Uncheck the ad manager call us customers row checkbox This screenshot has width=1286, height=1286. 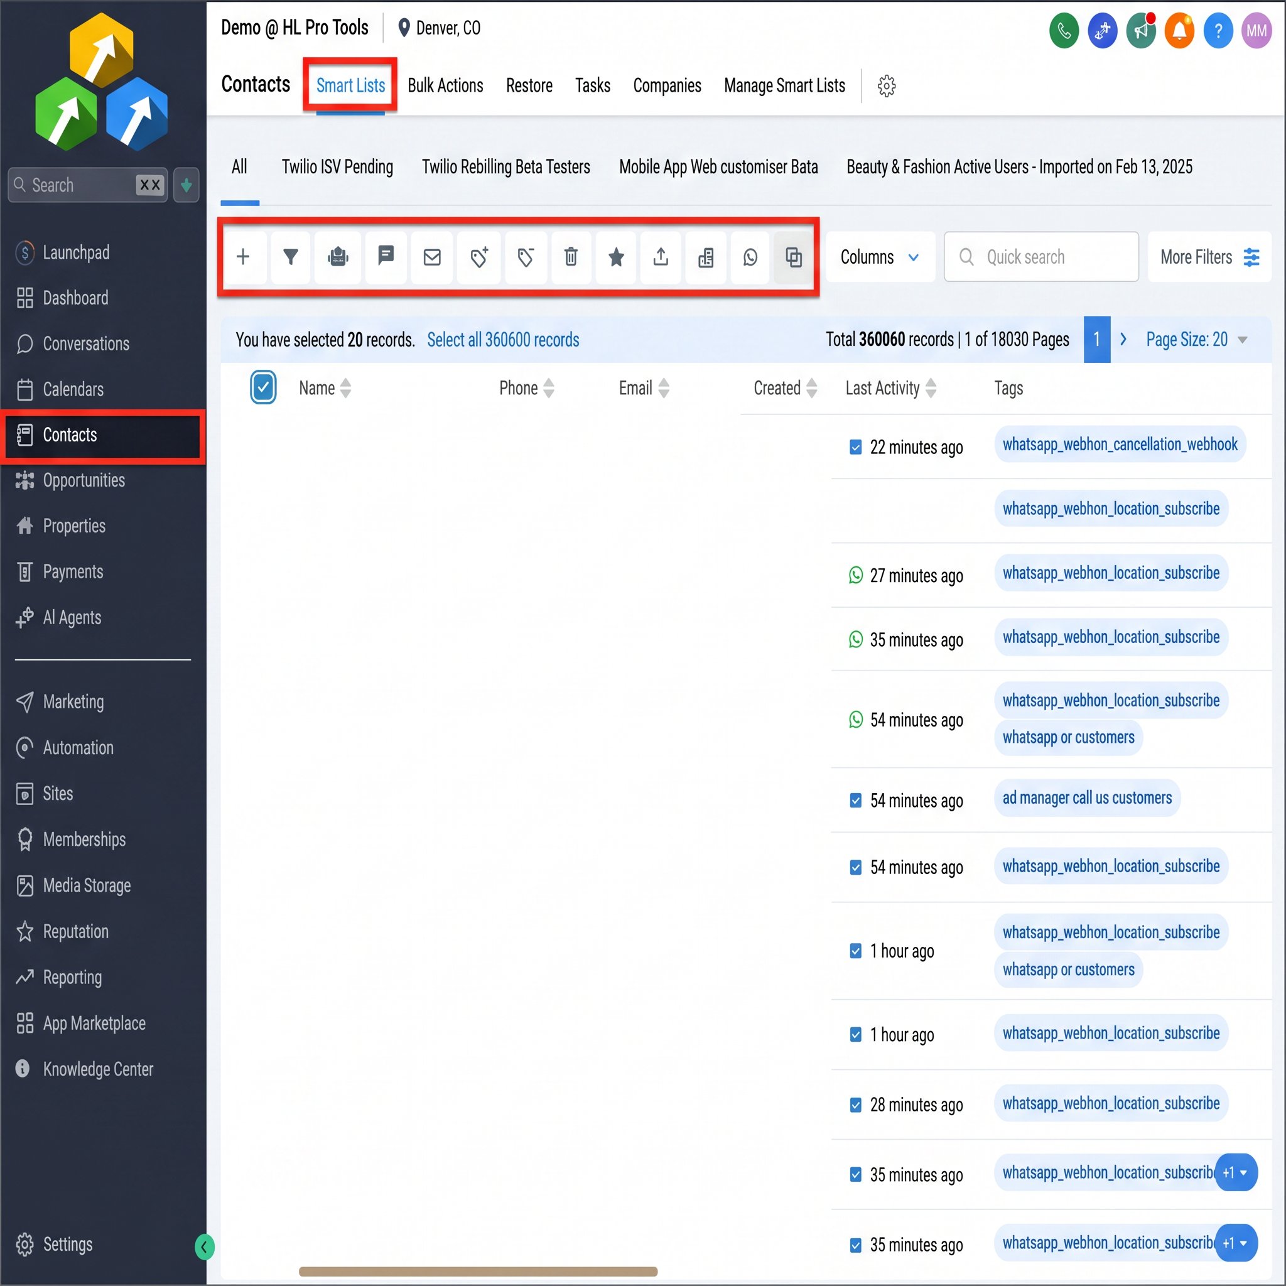856,800
